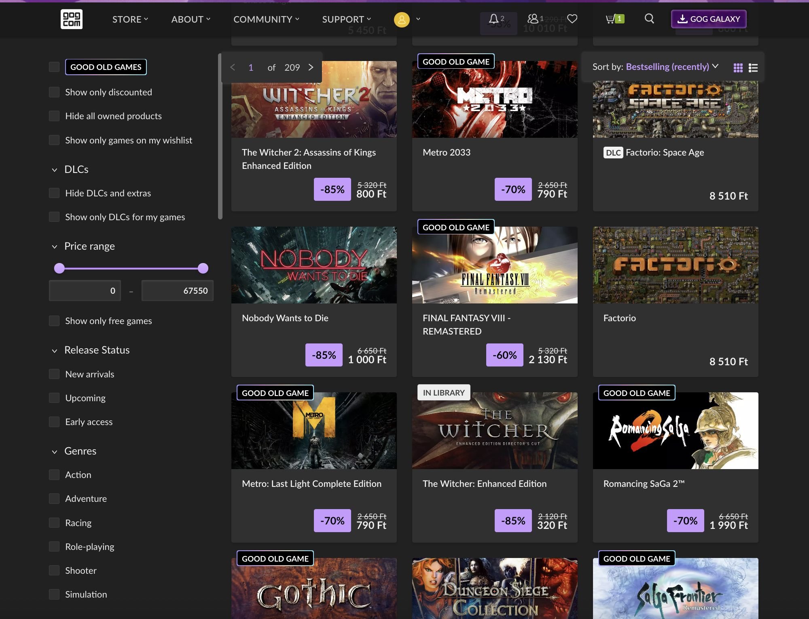Open the Nobody Wants to Die cover
This screenshot has width=809, height=619.
tap(314, 265)
